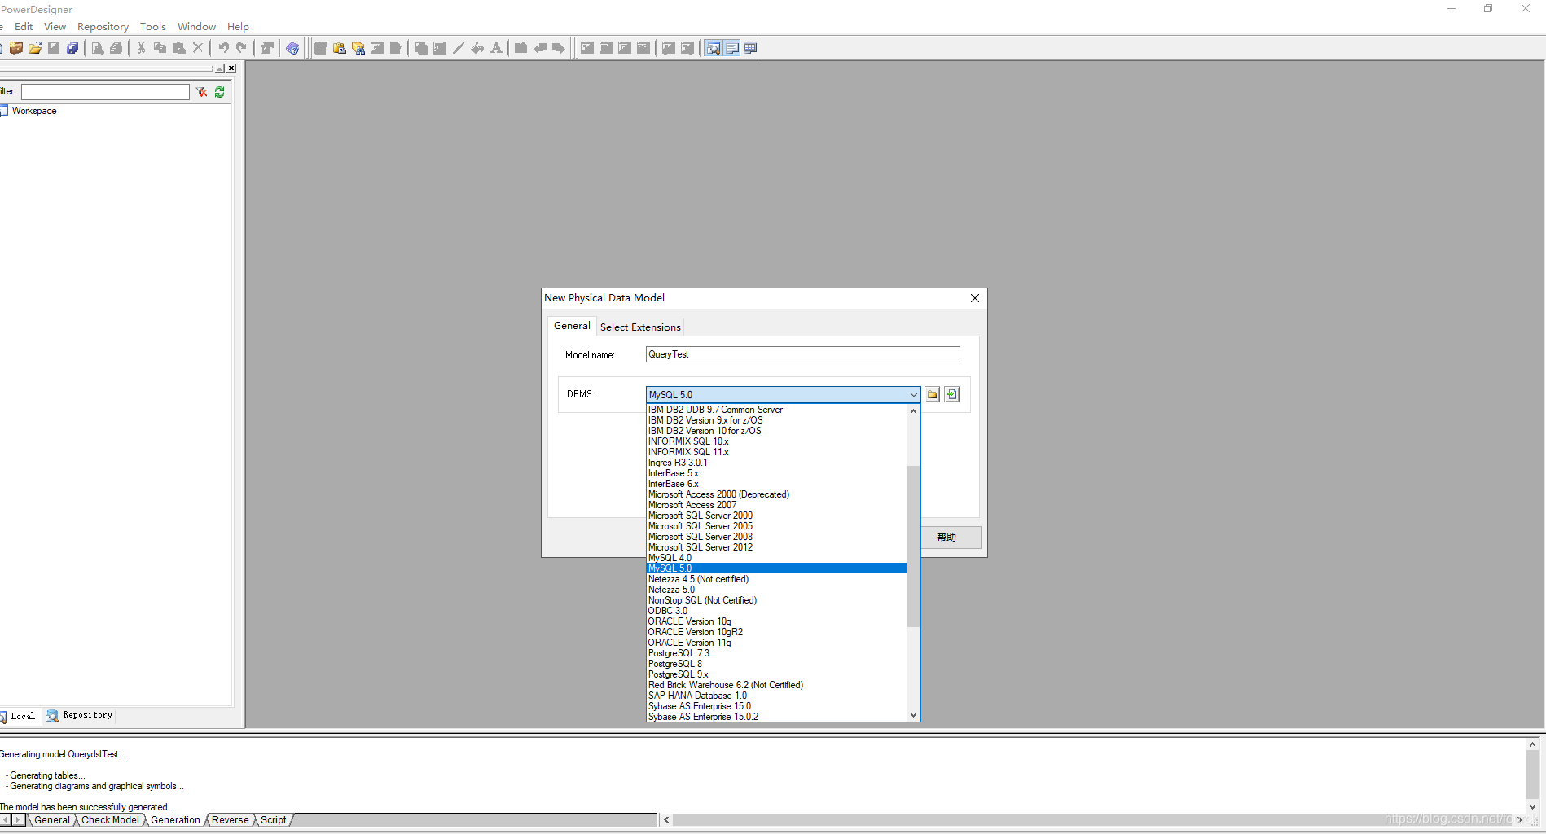Click the New Project toolbar icon
This screenshot has width=1546, height=834.
coord(16,48)
